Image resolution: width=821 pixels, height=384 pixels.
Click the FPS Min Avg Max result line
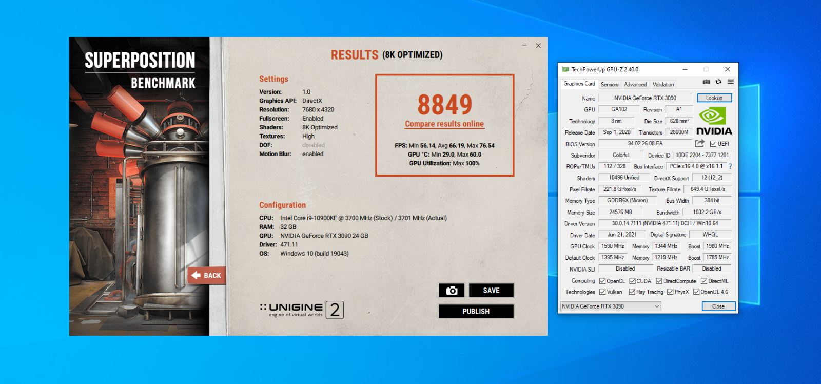coord(444,146)
